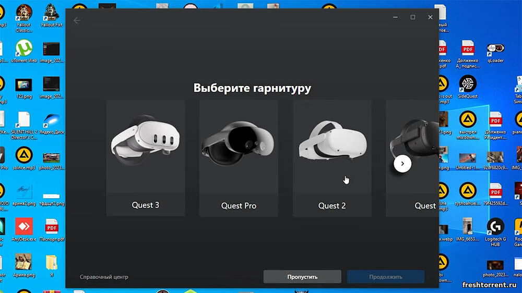Open the Паспорт.pdf desktop file
Image resolution: width=522 pixels, height=293 pixels.
tap(52, 229)
